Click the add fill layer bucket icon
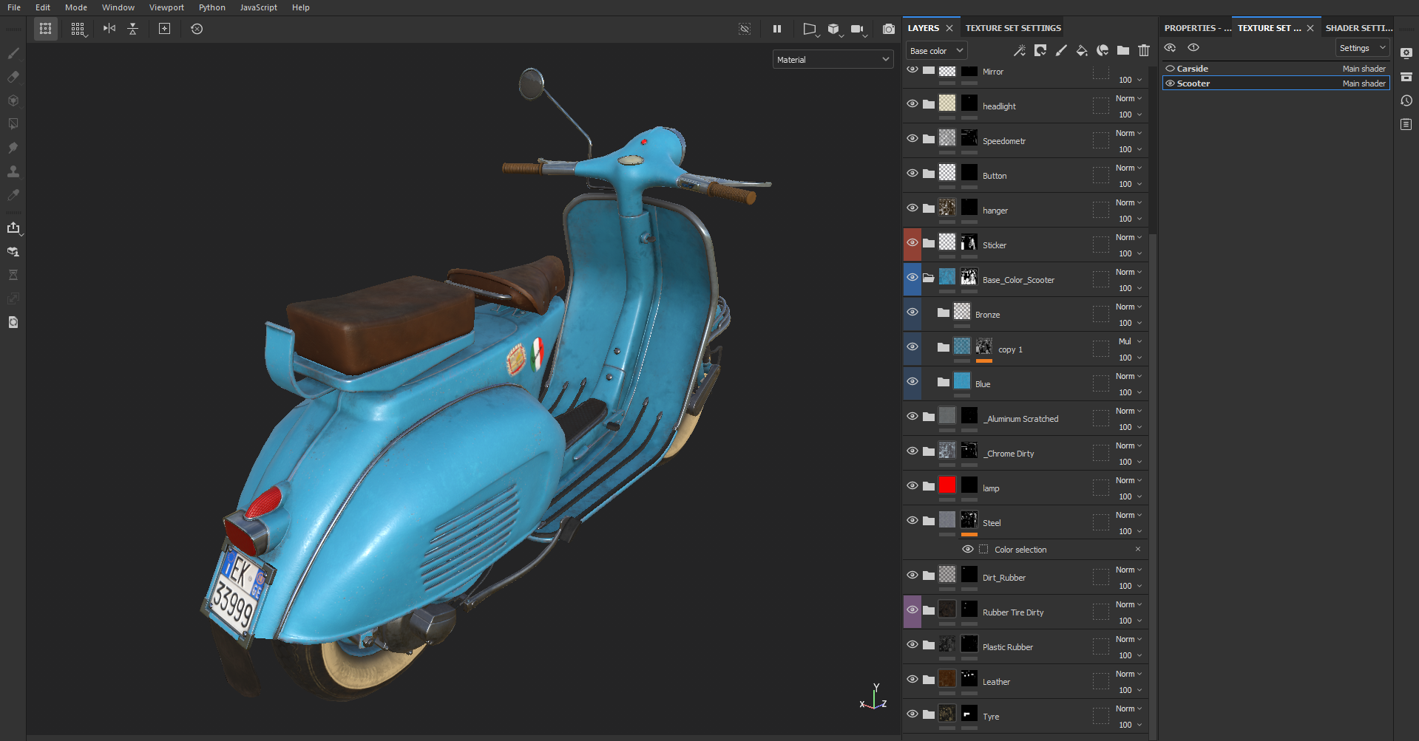1419x741 pixels. tap(1081, 51)
